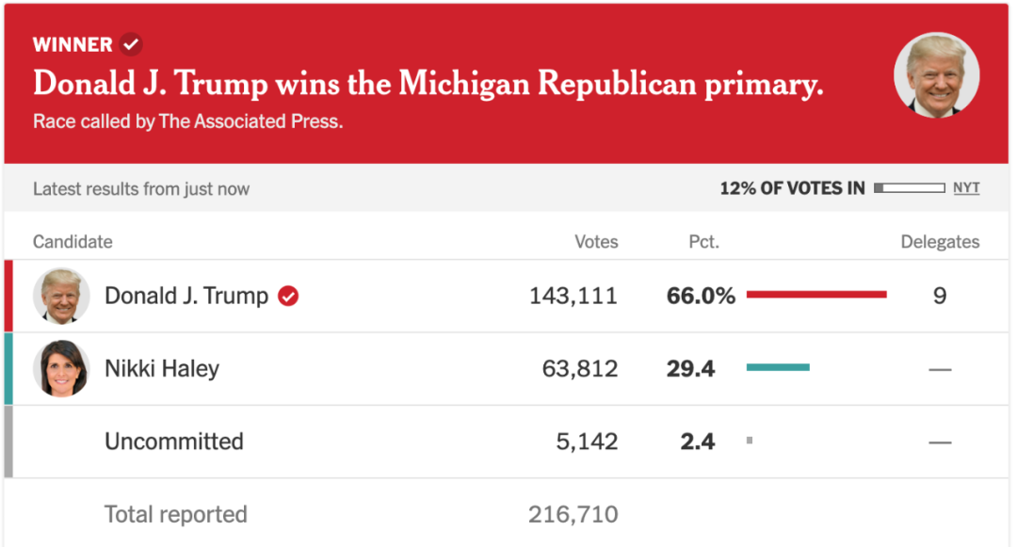
Task: Click the Votes column header
Action: 596,242
